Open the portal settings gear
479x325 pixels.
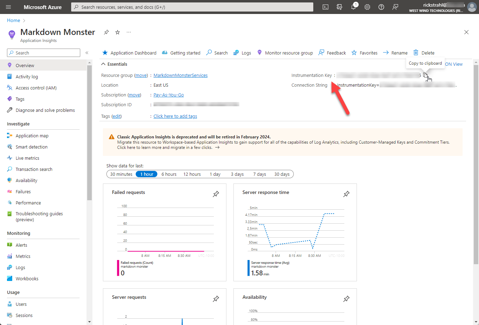367,7
